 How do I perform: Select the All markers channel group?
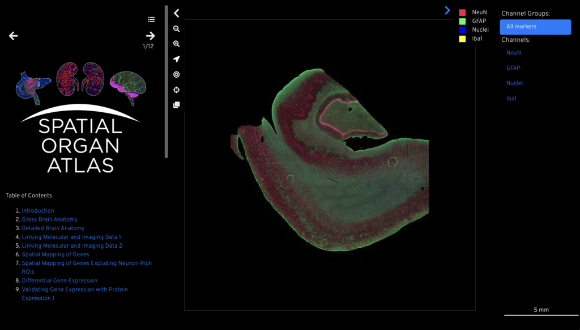(535, 27)
